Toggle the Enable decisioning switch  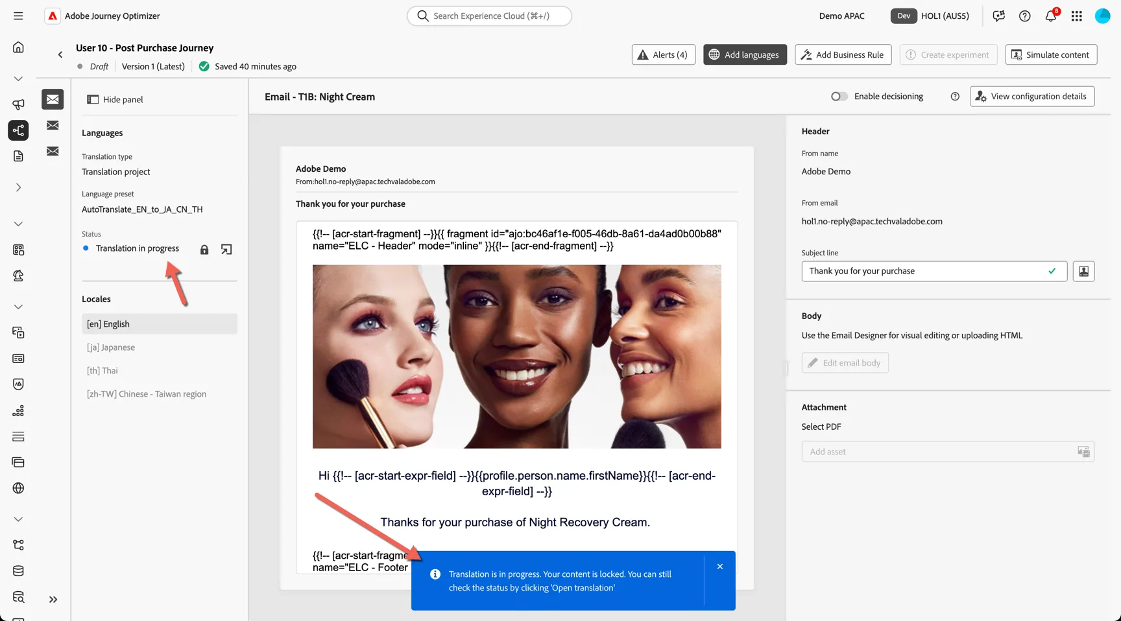coord(839,97)
